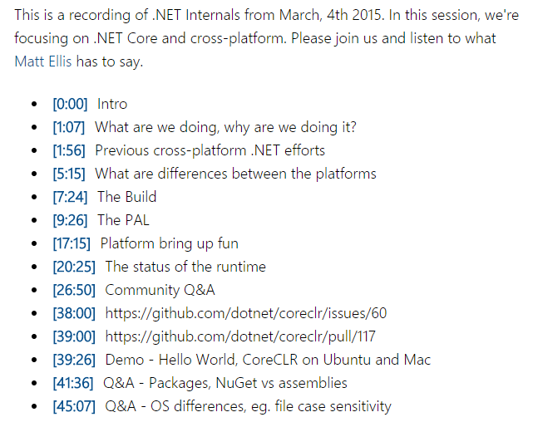
Task: Select the [39:00] pull/117 timestamp
Action: 74,336
